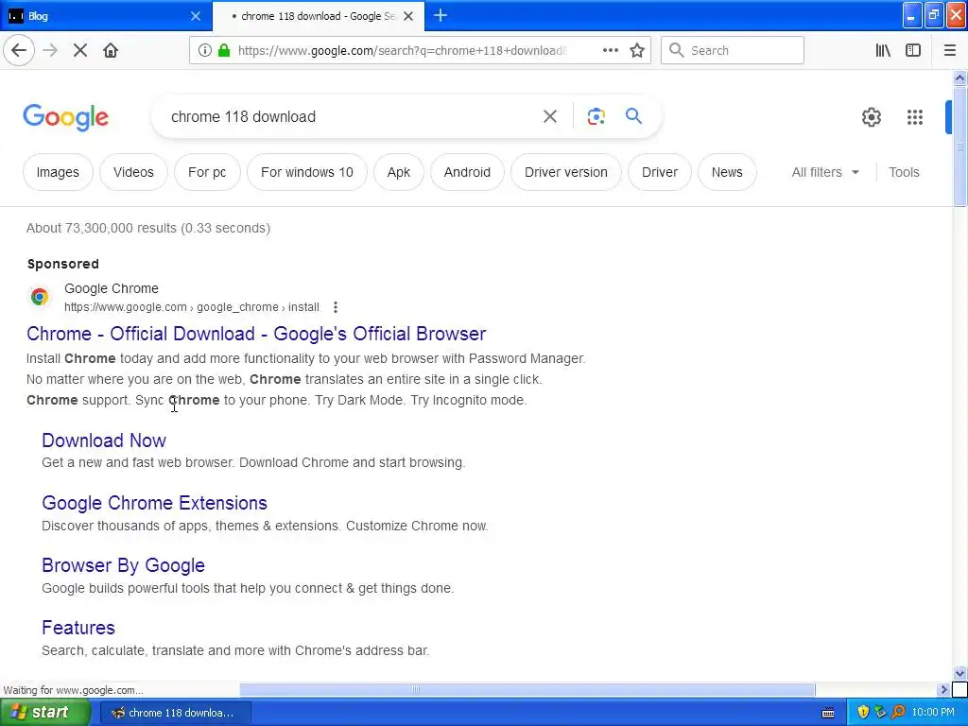Close the Blog tab
The image size is (968, 726).
196,16
